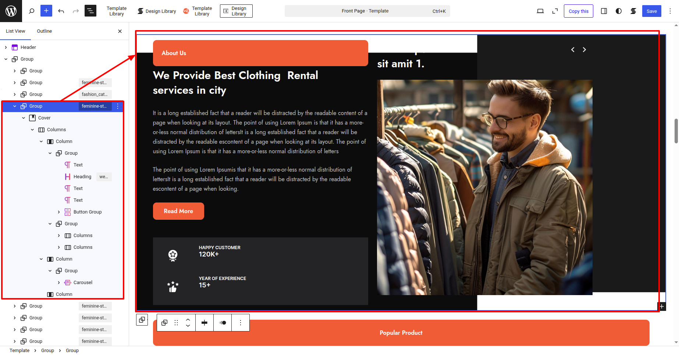Toggle the document overview list icon
679x355 pixels.
90,11
